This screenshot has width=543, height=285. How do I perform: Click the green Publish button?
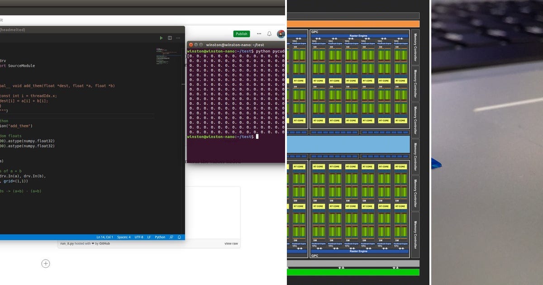(x=242, y=34)
